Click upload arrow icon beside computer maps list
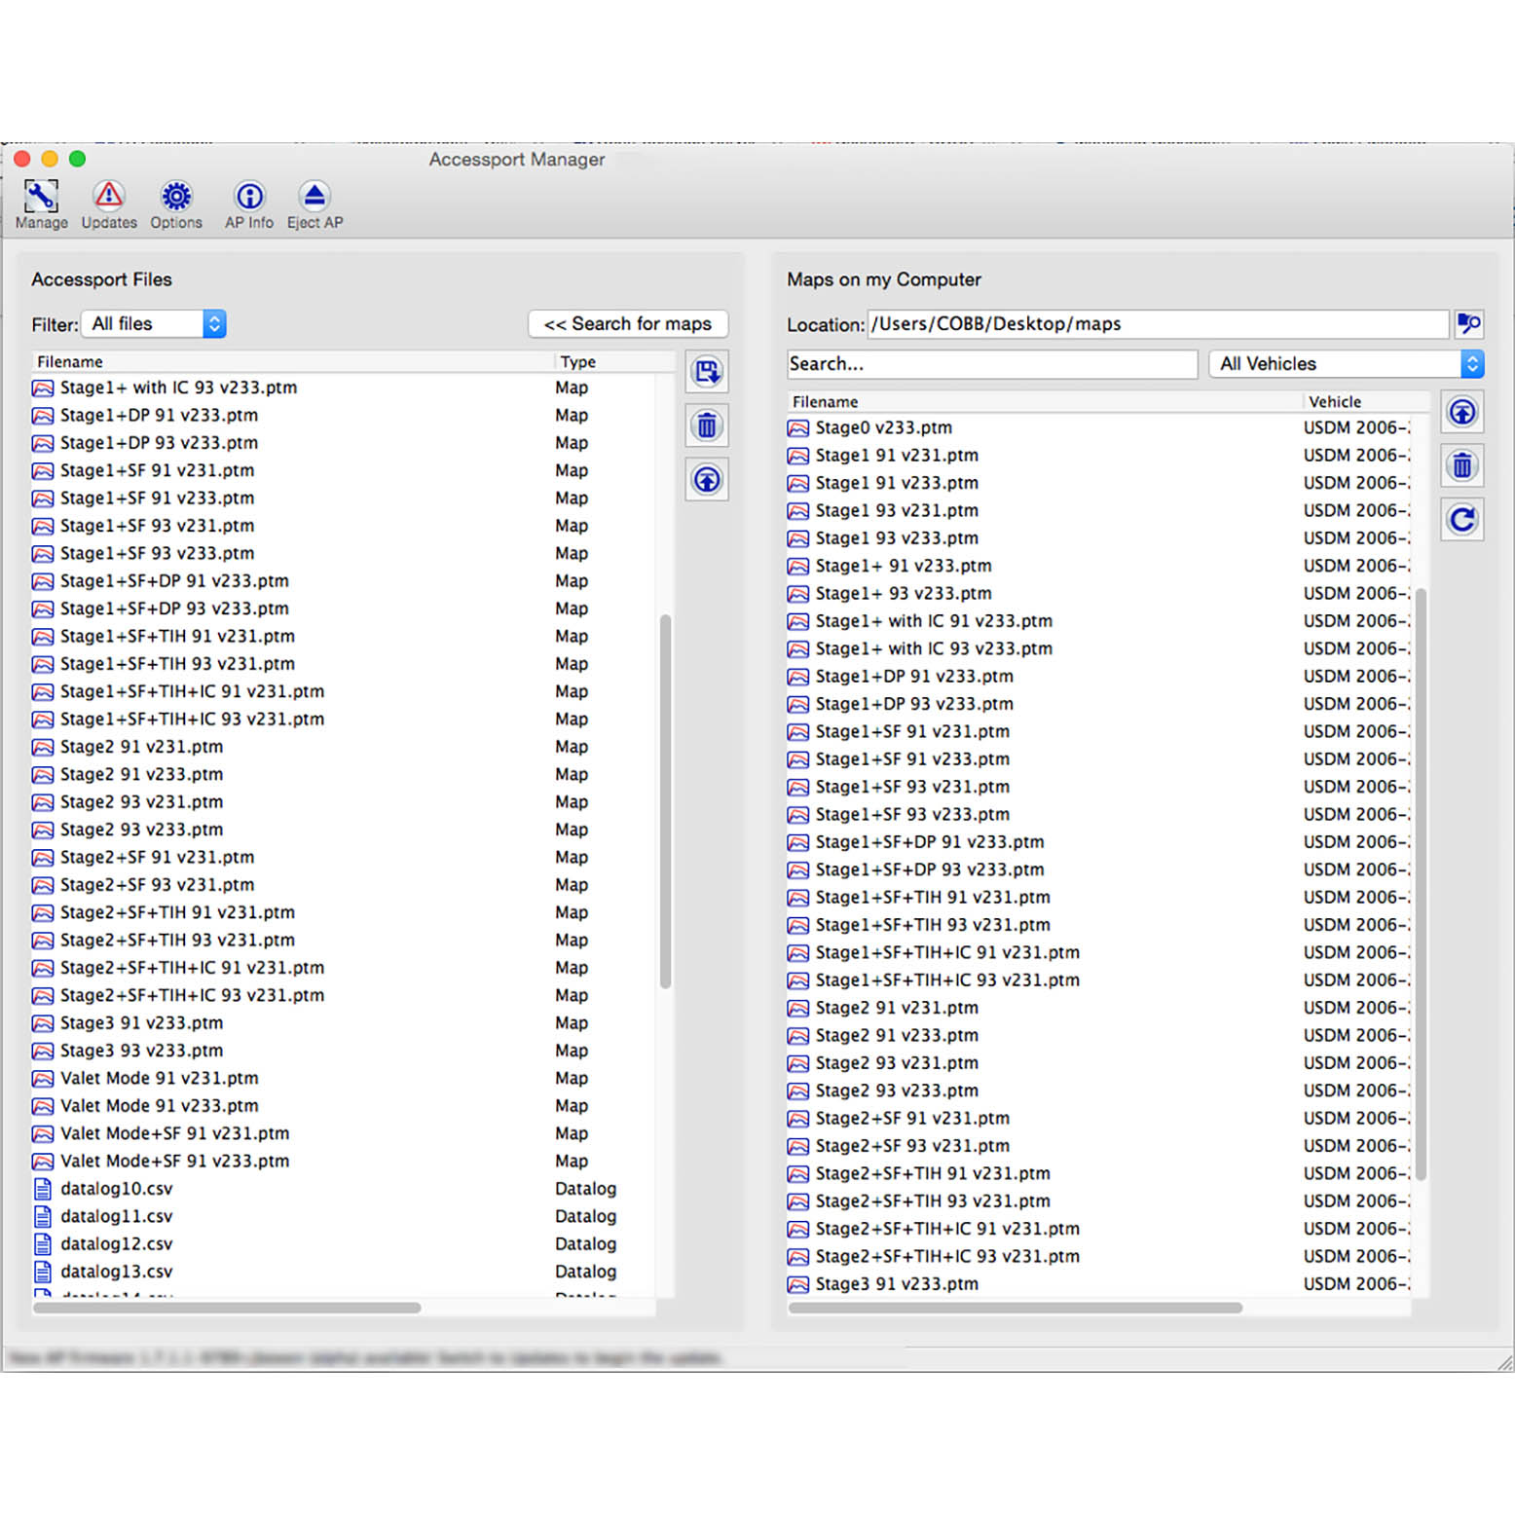This screenshot has width=1515, height=1515. pos(1461,412)
